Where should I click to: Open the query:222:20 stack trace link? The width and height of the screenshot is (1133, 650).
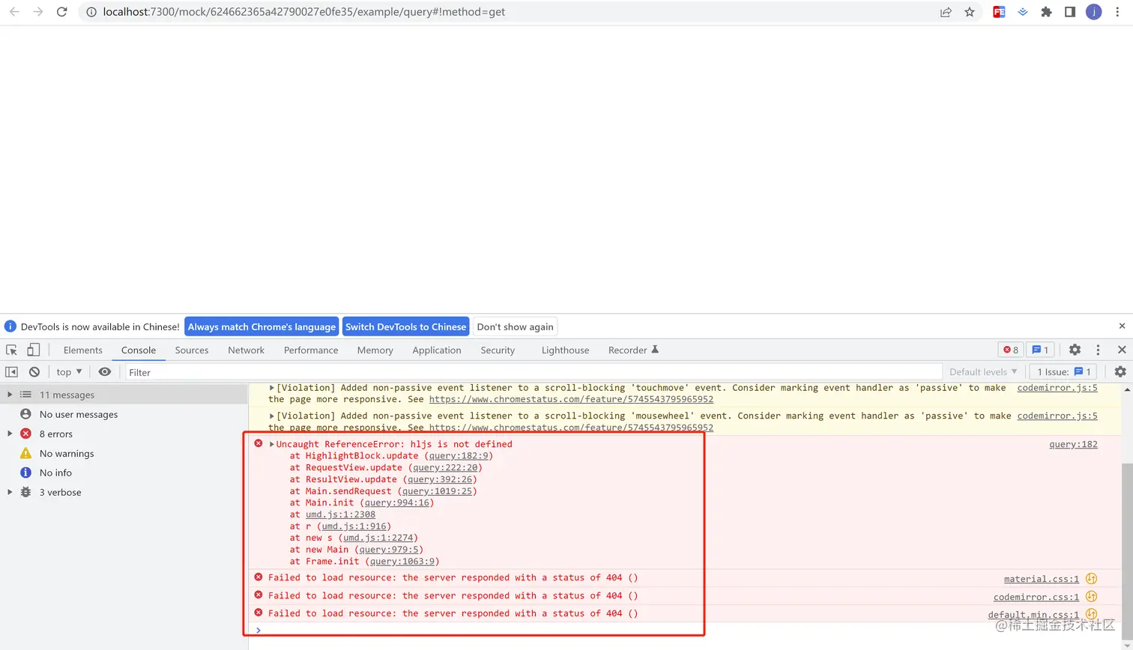(x=445, y=467)
